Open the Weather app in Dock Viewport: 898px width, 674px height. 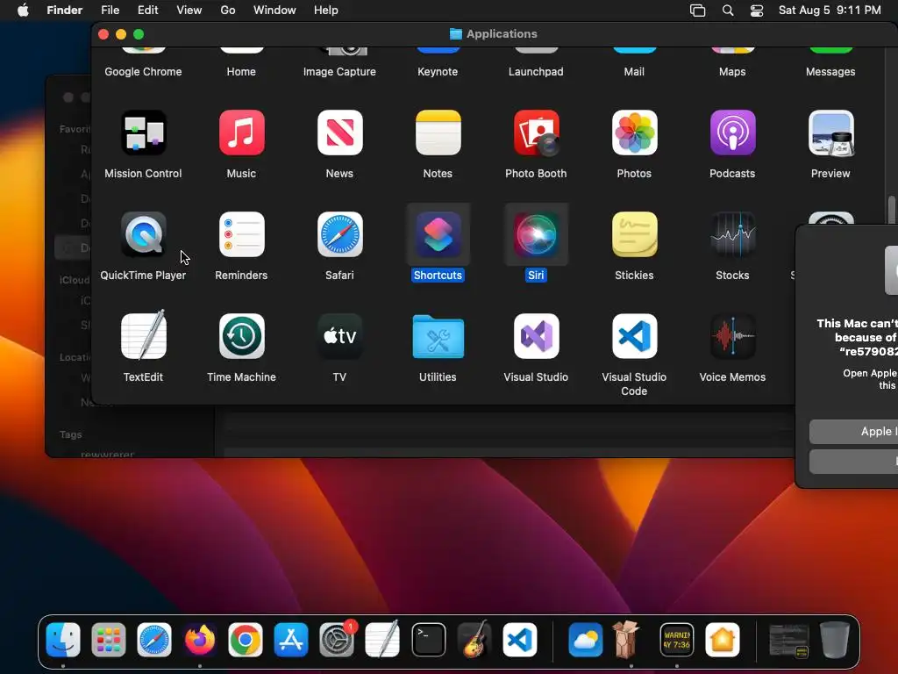585,640
